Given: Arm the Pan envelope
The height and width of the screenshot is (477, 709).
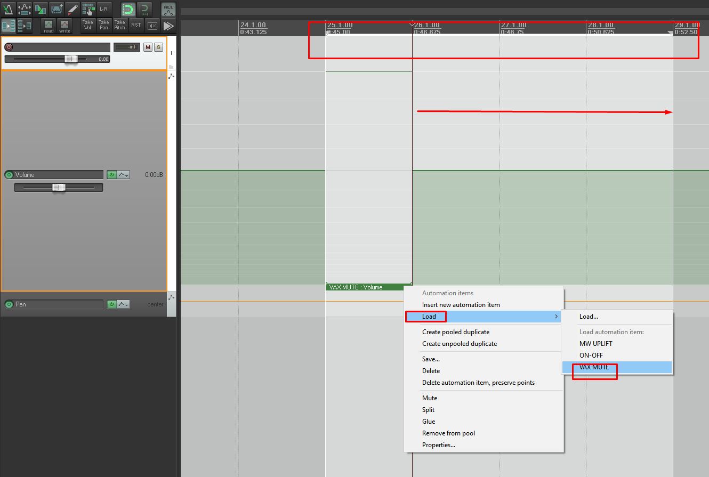Looking at the screenshot, I should coord(9,304).
